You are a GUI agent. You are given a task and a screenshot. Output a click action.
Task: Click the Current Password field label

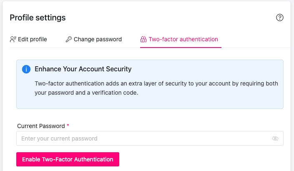[x=41, y=126]
